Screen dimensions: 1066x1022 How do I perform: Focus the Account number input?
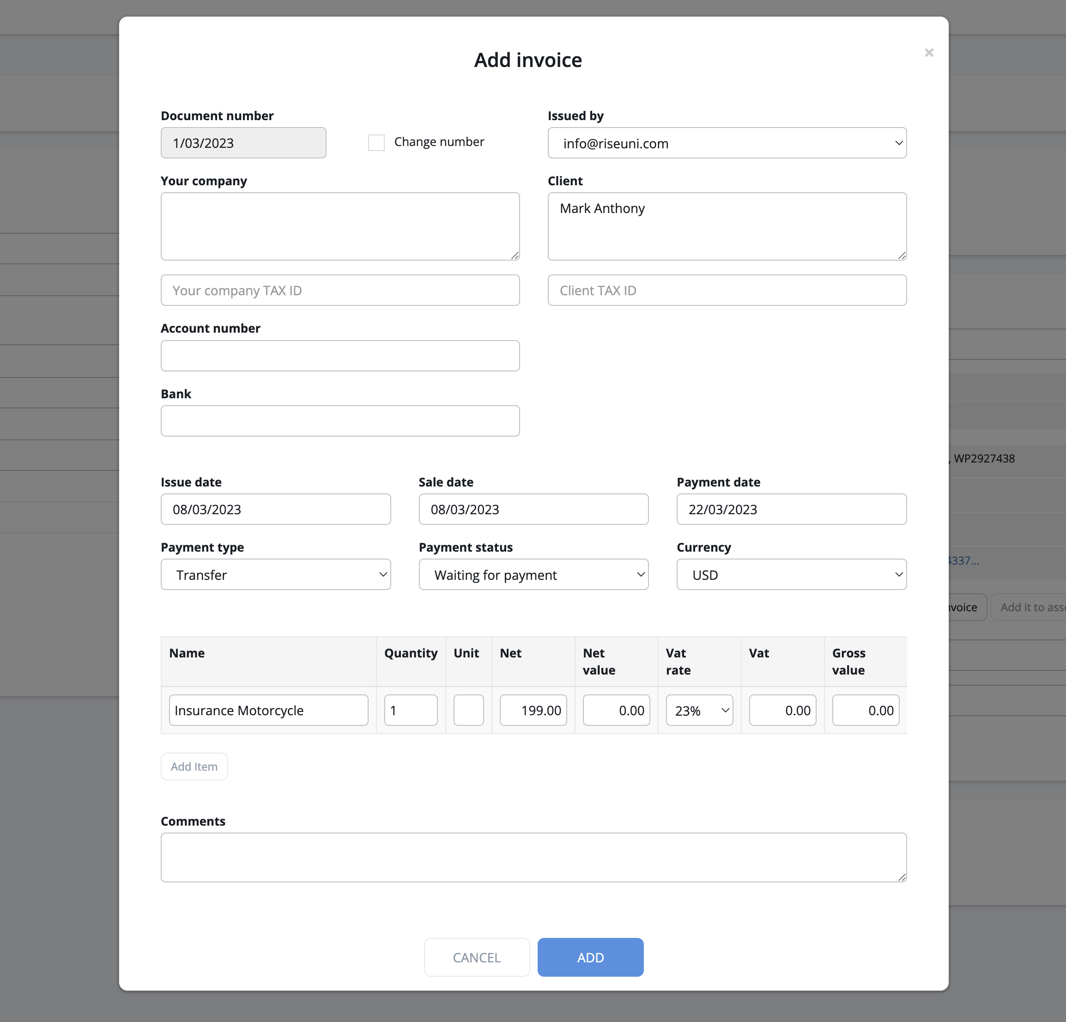tap(340, 356)
